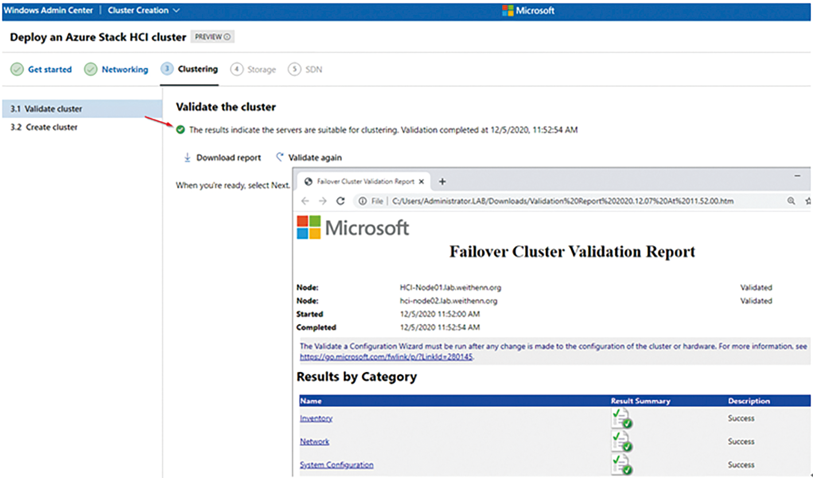Click Failover Cluster Validation Report heading
The width and height of the screenshot is (813, 478).
(572, 251)
